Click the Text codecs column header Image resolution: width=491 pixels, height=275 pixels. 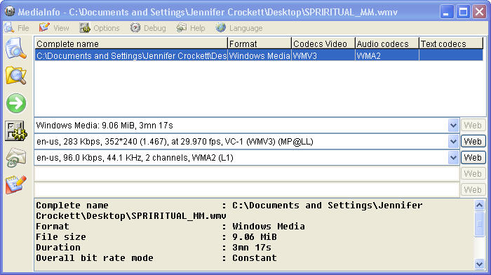tap(451, 43)
